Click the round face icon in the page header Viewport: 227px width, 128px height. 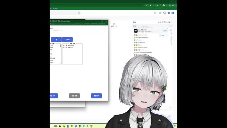(x=155, y=13)
